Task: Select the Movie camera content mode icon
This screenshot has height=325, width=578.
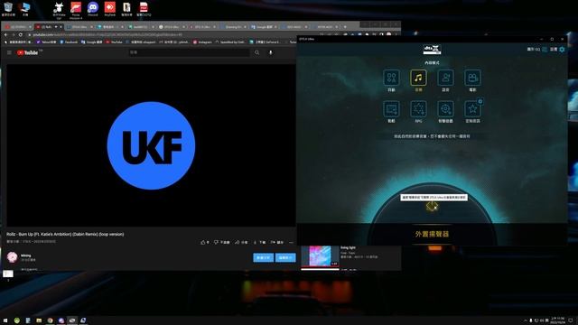Action: (472, 78)
